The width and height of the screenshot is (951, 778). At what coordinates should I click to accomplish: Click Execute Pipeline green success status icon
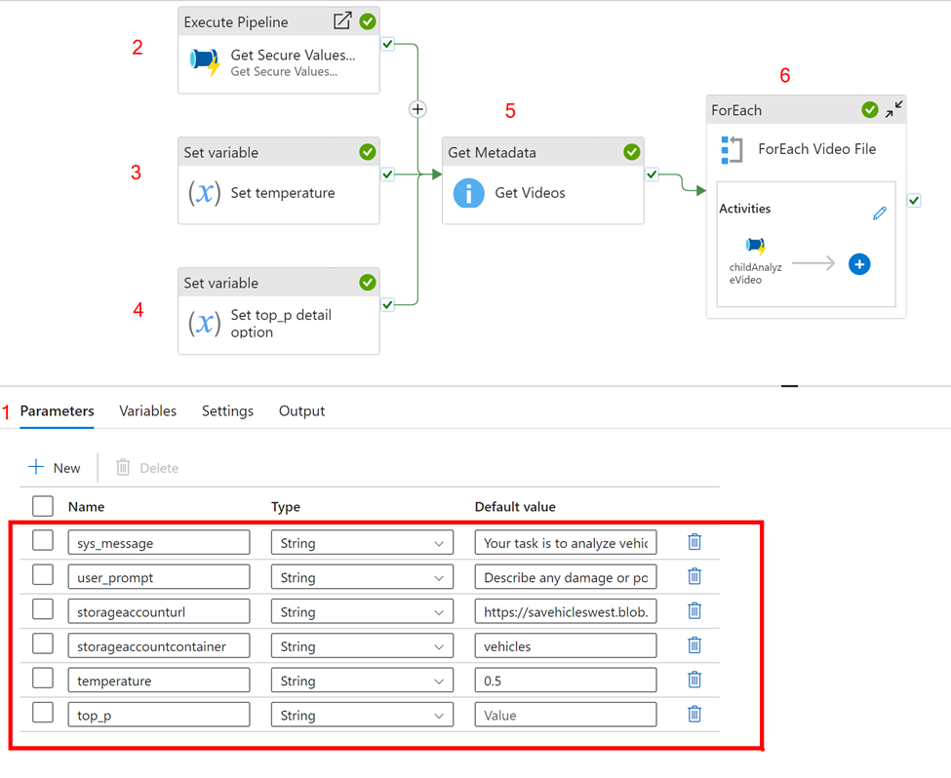(368, 21)
